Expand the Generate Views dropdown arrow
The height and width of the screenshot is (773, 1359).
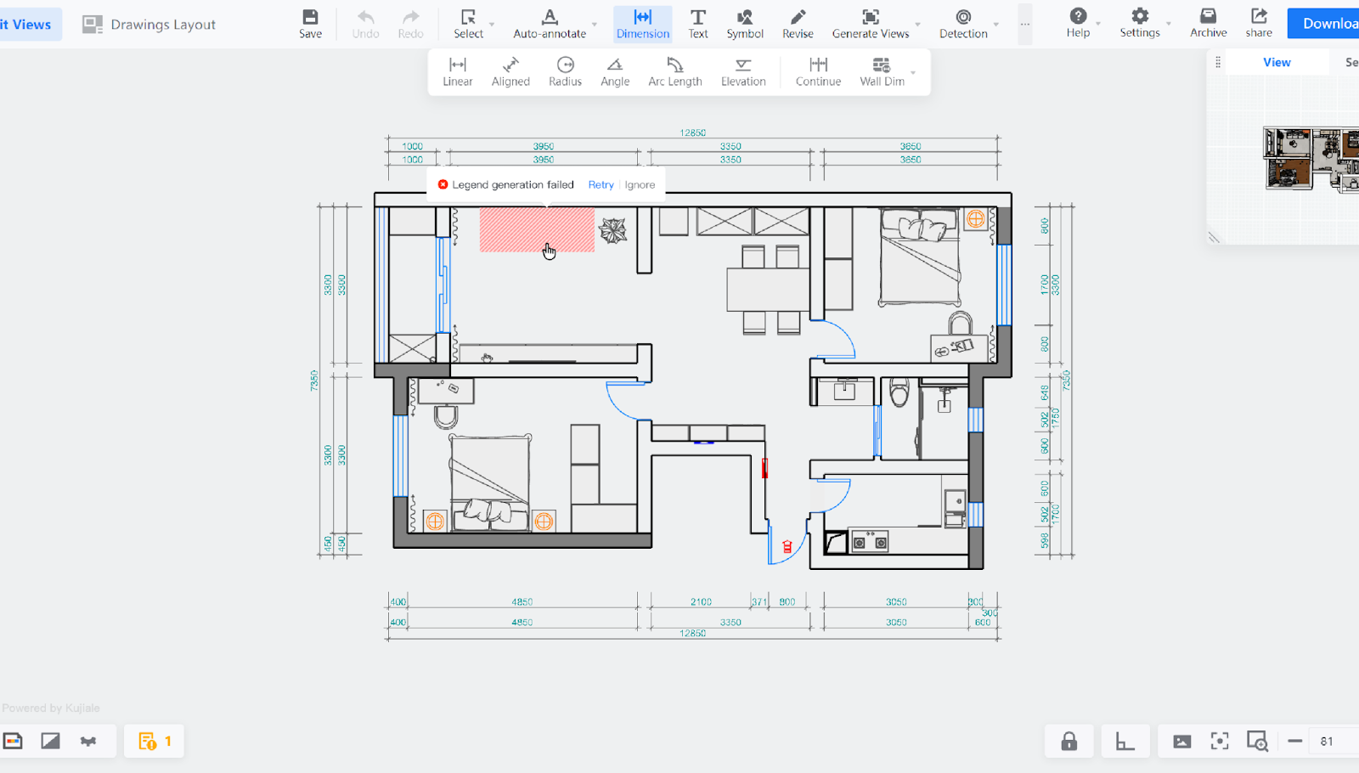[x=918, y=25]
